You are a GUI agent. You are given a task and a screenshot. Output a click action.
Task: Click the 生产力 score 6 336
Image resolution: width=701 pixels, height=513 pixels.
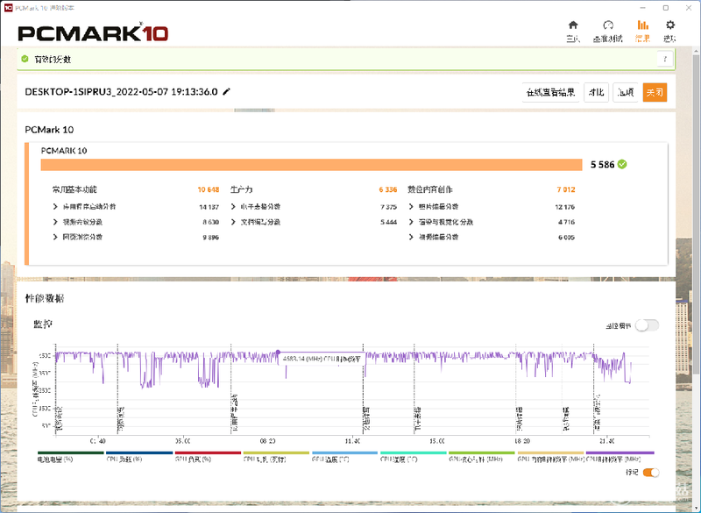click(x=388, y=189)
